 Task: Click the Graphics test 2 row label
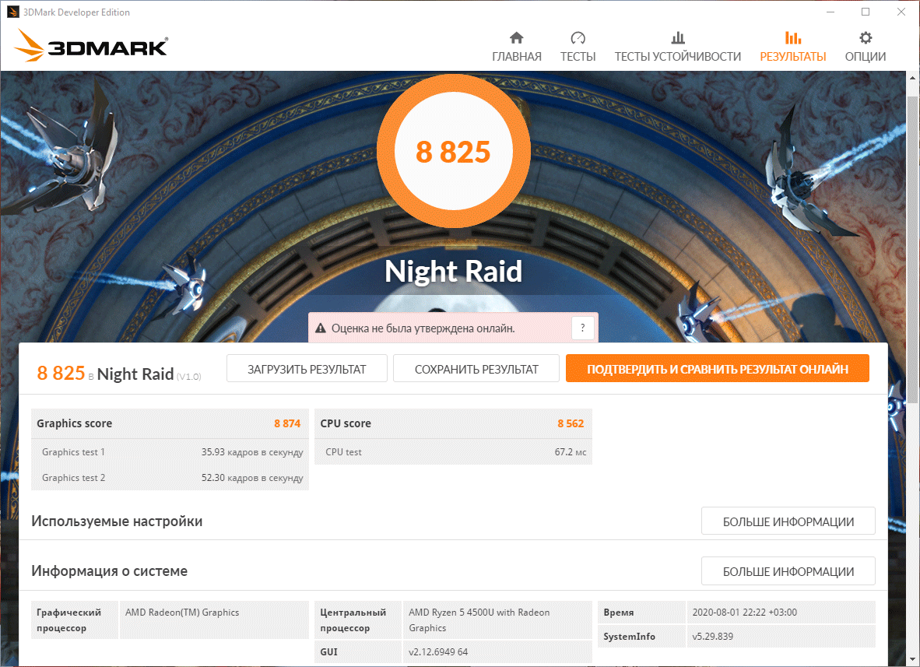pyautogui.click(x=73, y=478)
